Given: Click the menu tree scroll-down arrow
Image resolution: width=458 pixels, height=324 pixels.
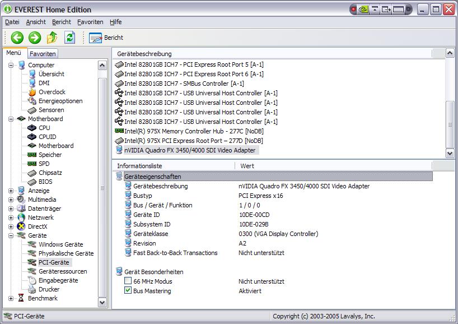Looking at the screenshot, I should coord(102,302).
